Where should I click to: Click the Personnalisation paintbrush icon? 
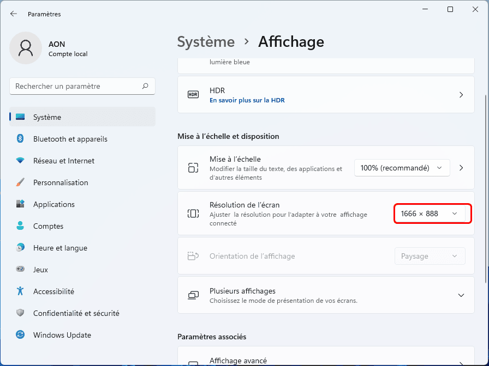[x=20, y=182]
